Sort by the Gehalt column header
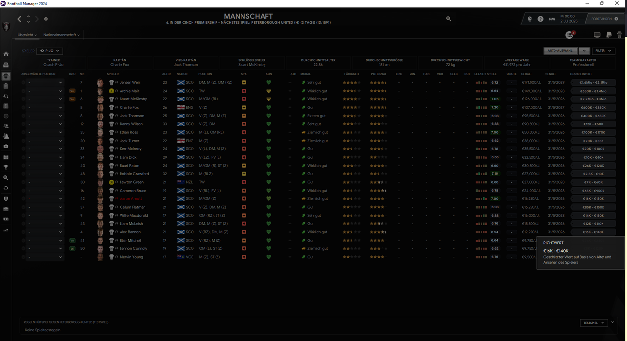The width and height of the screenshot is (627, 341). pos(527,74)
